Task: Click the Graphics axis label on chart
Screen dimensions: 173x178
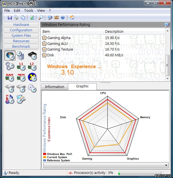Action: 133,158
